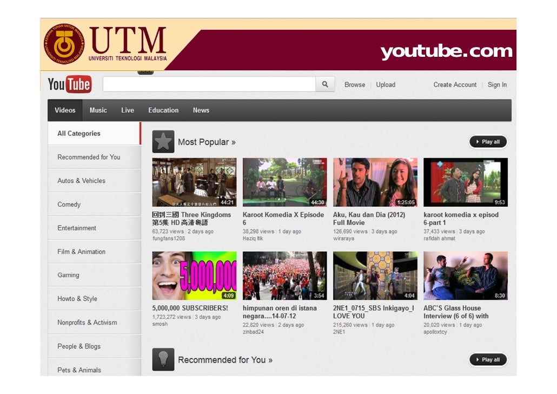Open 5,000,000 SUBSCRIBERS video thumbnail

point(194,275)
